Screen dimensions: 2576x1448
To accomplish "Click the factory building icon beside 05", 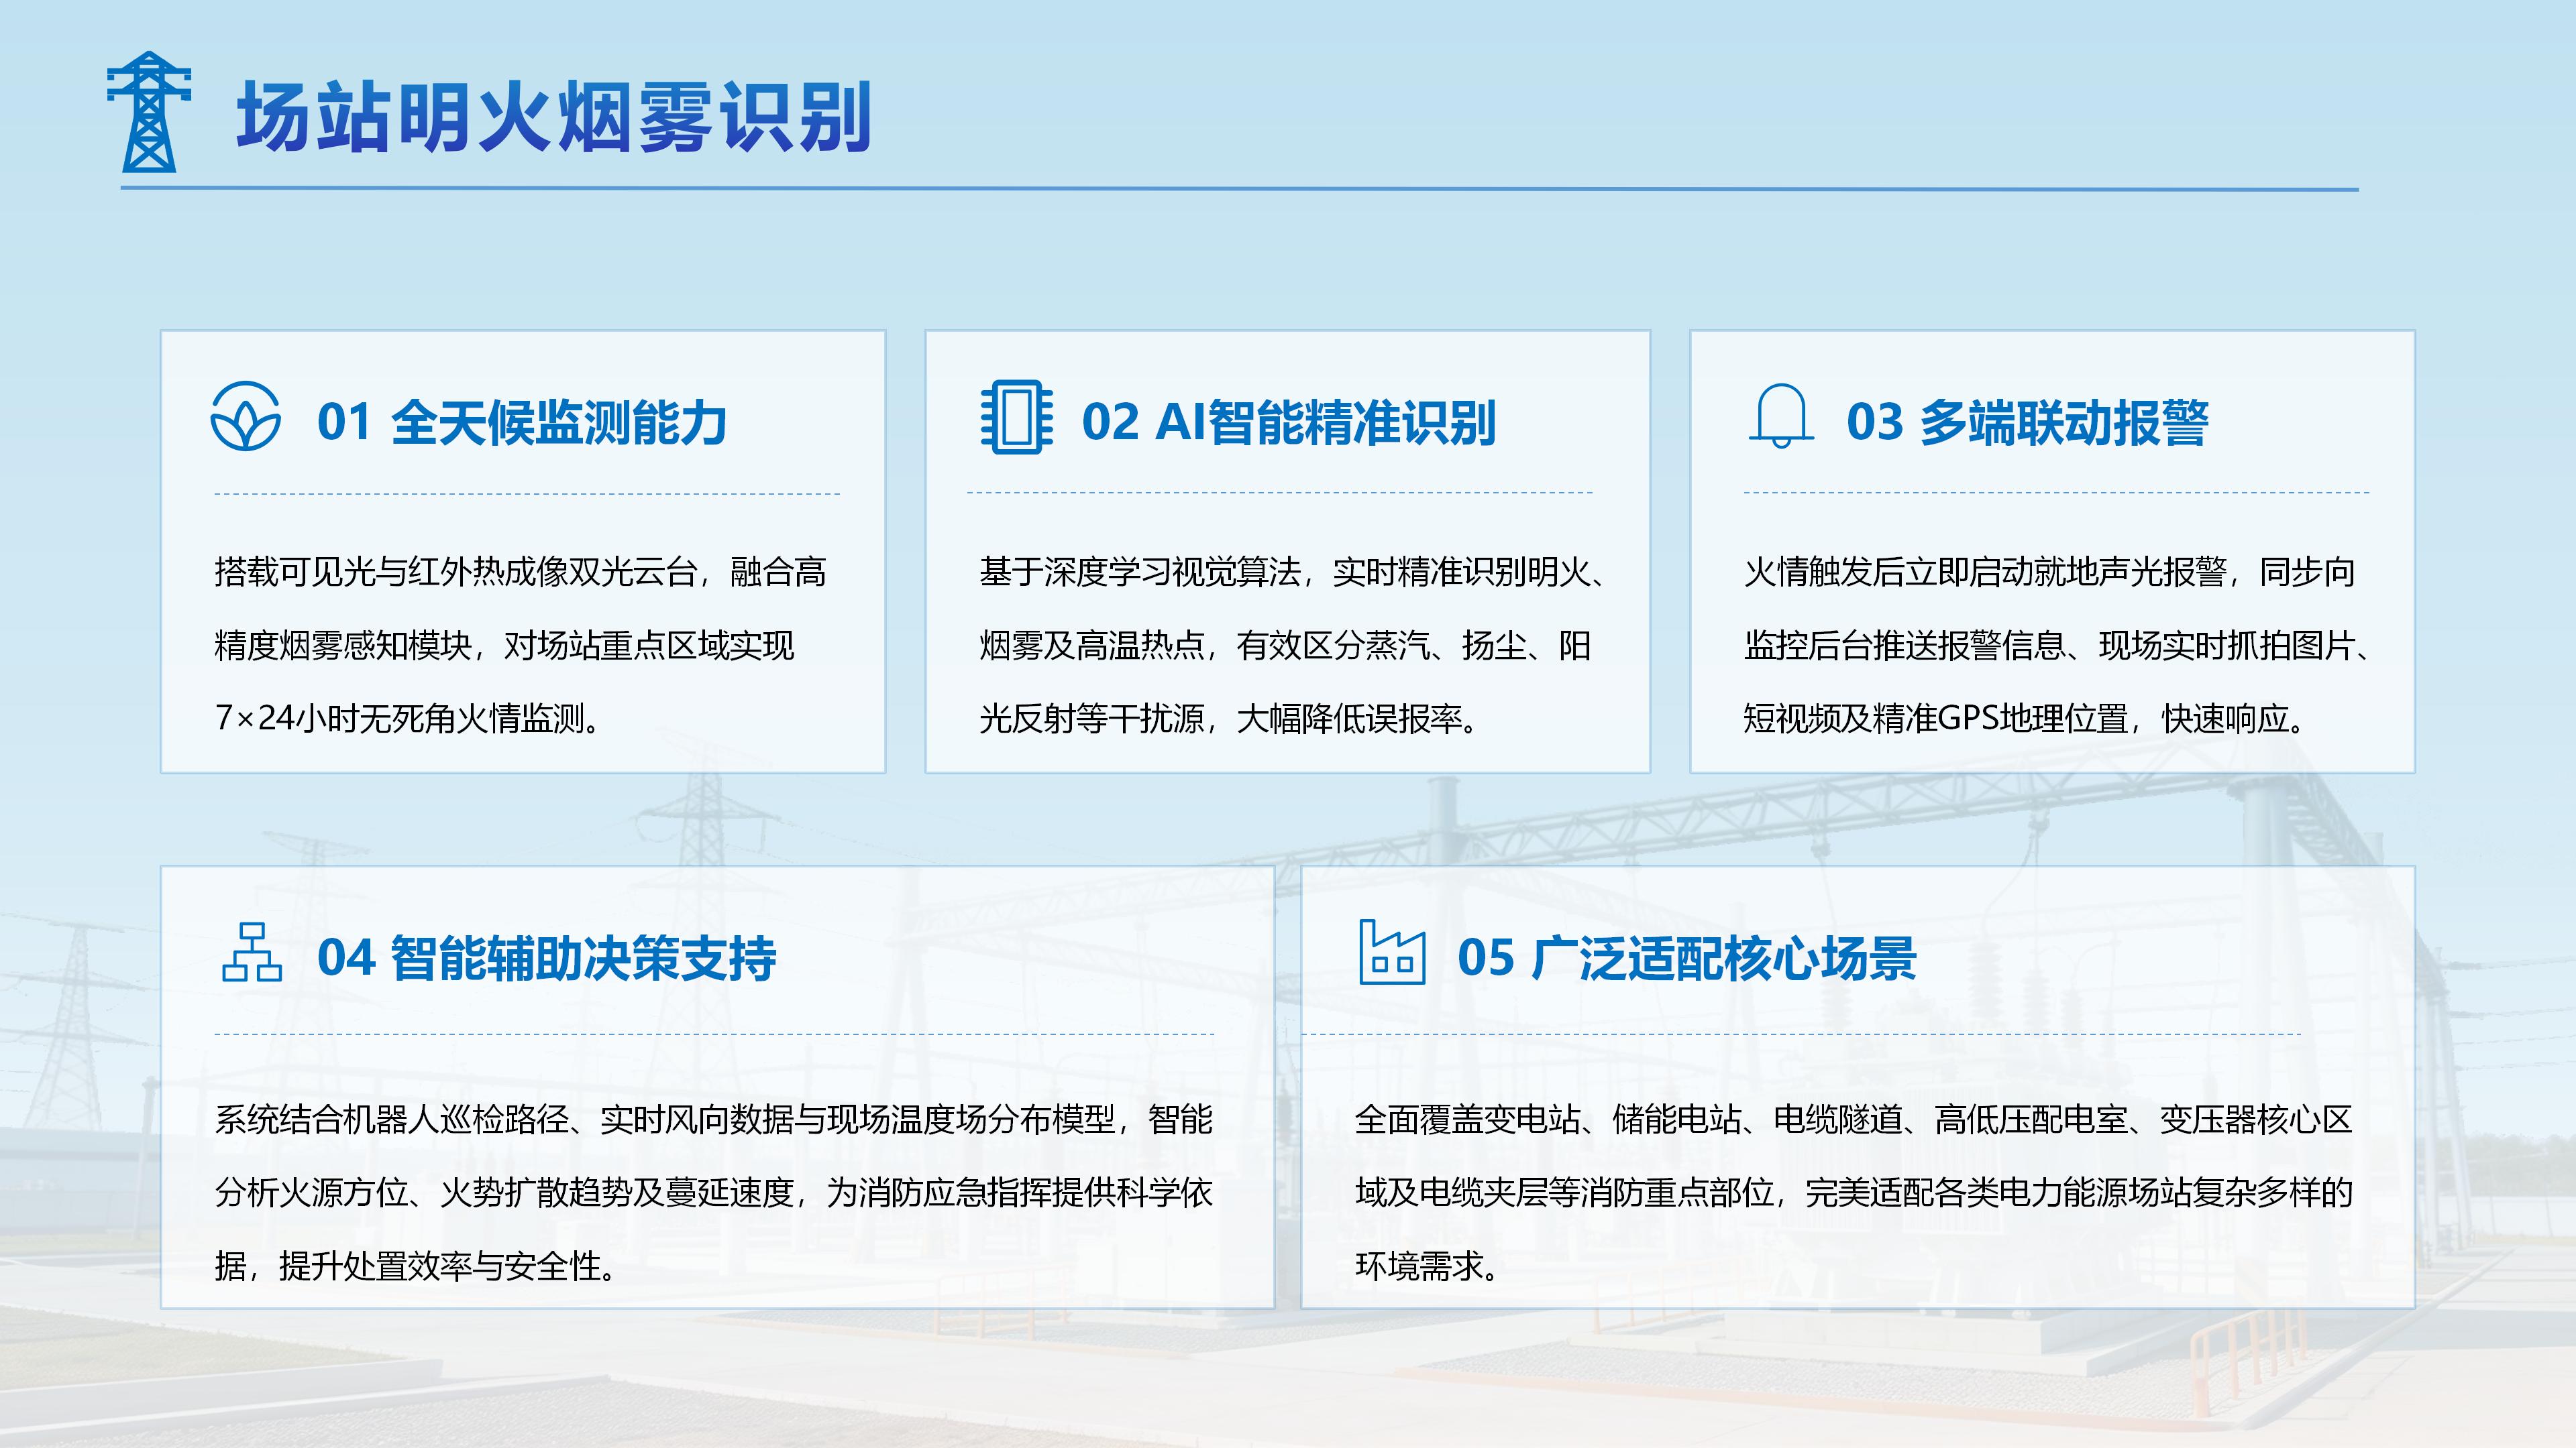I will point(1392,953).
